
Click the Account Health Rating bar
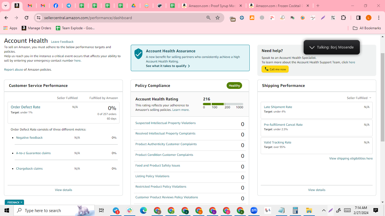(223, 104)
